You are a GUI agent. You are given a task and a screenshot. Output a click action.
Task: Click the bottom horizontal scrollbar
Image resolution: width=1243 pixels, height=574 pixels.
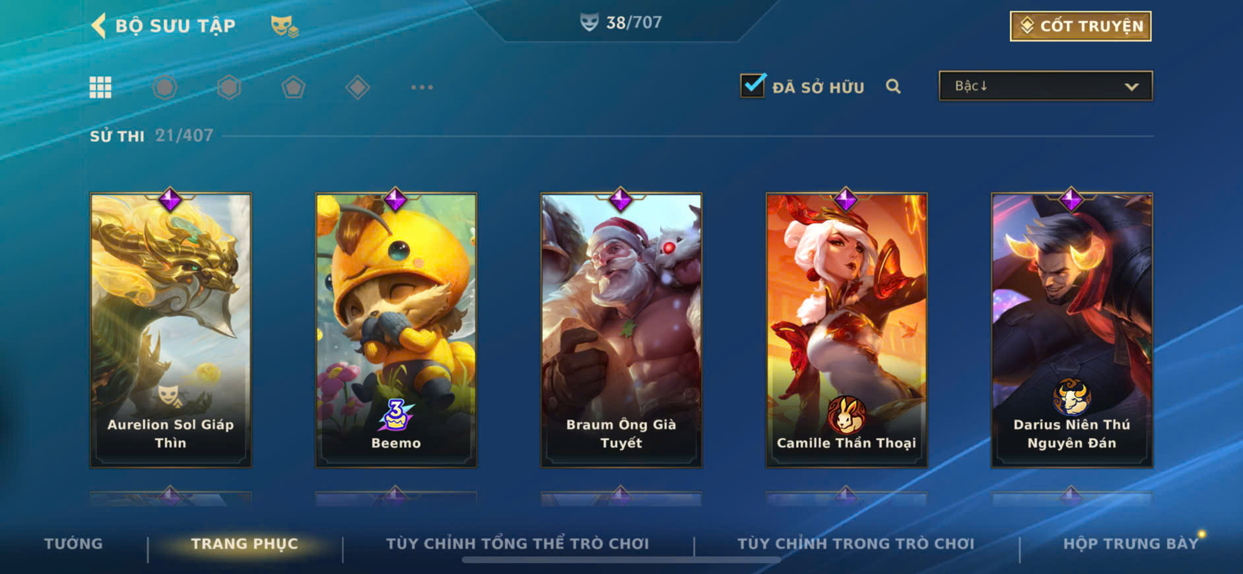click(621, 560)
